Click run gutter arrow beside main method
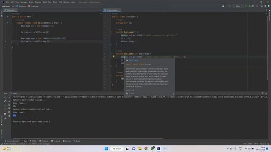 [x=8, y=23]
